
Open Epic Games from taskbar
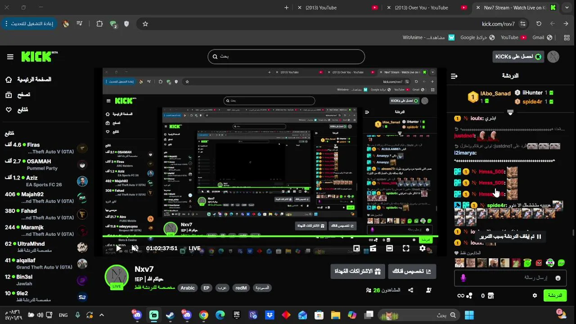tap(237, 315)
